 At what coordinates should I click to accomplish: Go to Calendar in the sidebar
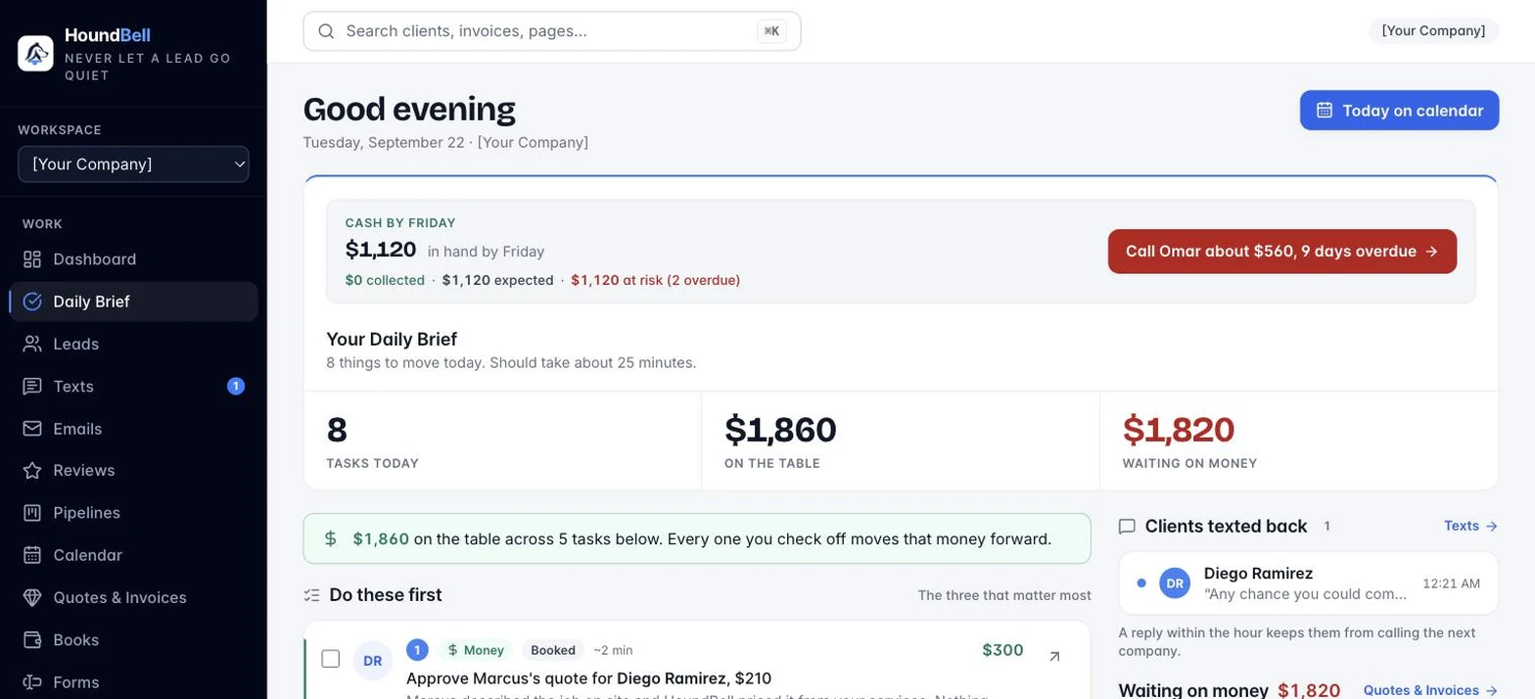click(x=133, y=555)
